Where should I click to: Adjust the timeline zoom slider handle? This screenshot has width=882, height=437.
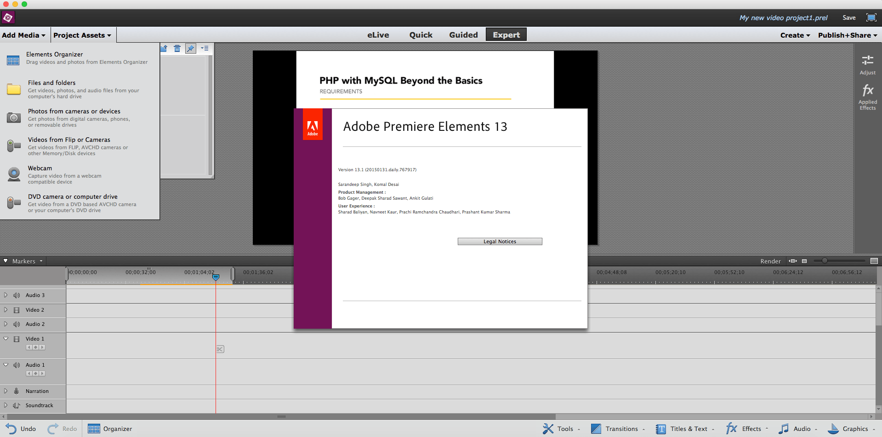coord(825,261)
